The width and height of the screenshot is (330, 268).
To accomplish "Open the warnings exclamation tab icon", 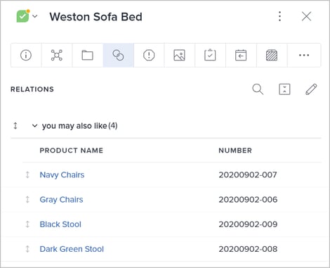I will pyautogui.click(x=149, y=56).
